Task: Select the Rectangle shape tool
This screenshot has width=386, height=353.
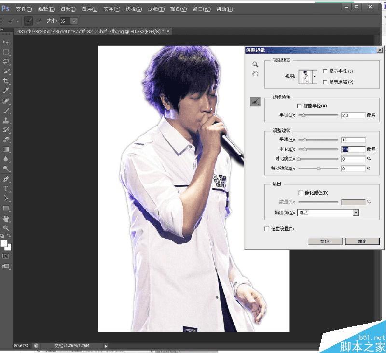Action: [6, 208]
